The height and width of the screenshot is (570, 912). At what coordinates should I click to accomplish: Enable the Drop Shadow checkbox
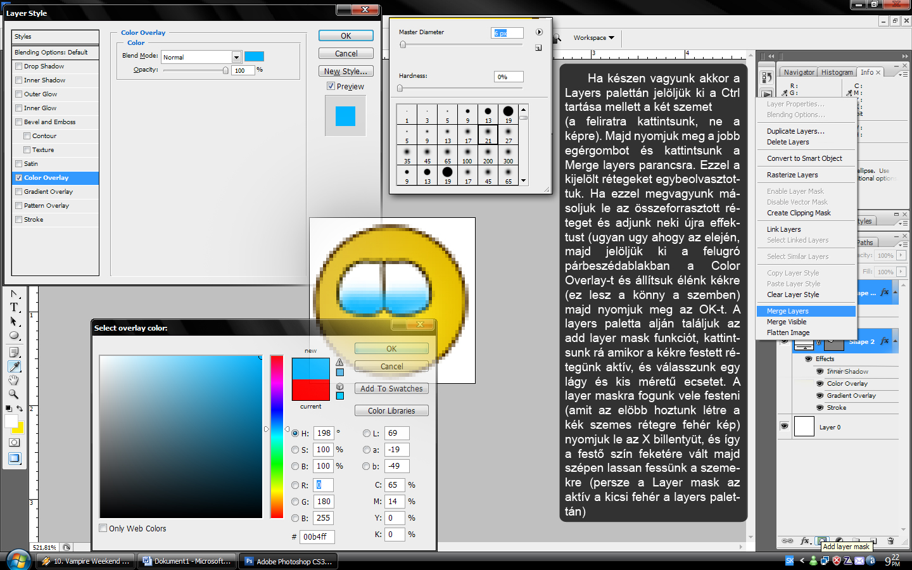click(x=19, y=66)
